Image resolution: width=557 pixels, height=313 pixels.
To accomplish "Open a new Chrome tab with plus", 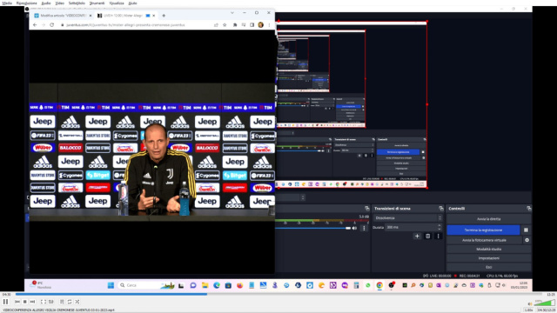I will (164, 16).
